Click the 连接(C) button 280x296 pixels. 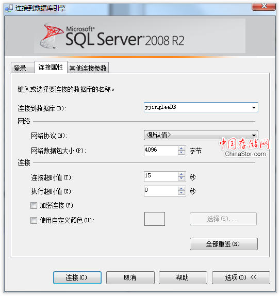tap(77, 277)
